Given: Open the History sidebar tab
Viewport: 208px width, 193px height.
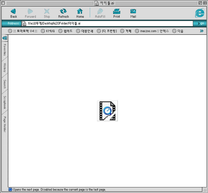Looking at the screenshot, I should click(x=5, y=67).
